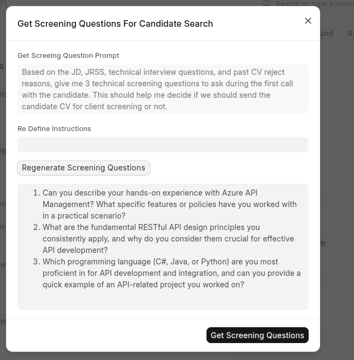The image size is (354, 360).
Task: Click the partially visible 'As' button at right edge
Action: (350, 33)
